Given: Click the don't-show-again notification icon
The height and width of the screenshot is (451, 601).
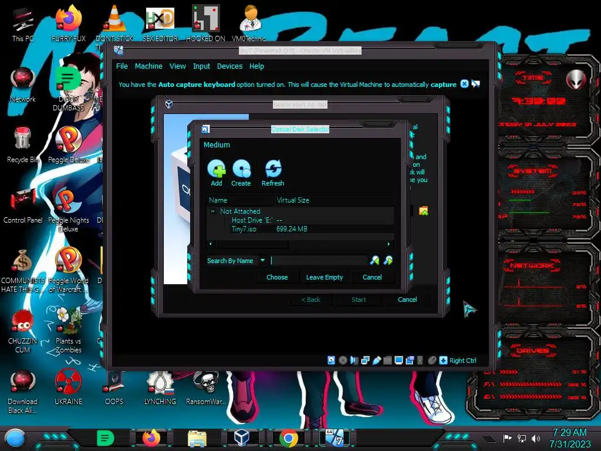Looking at the screenshot, I should (x=475, y=83).
